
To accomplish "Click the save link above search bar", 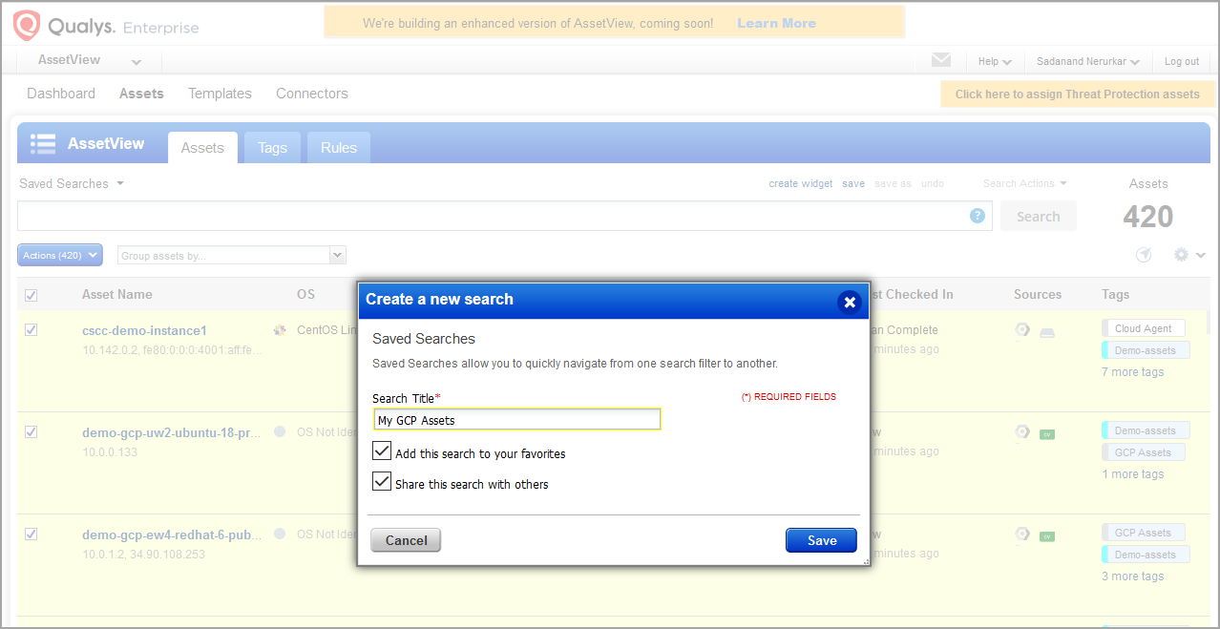I will click(x=853, y=183).
